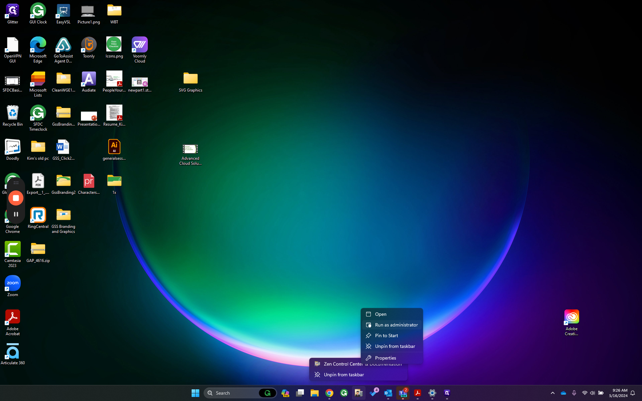
Task: Choose Open in the context menu
Action: pos(392,314)
